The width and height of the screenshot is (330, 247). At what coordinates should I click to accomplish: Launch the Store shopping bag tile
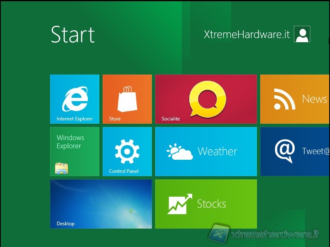(x=127, y=99)
